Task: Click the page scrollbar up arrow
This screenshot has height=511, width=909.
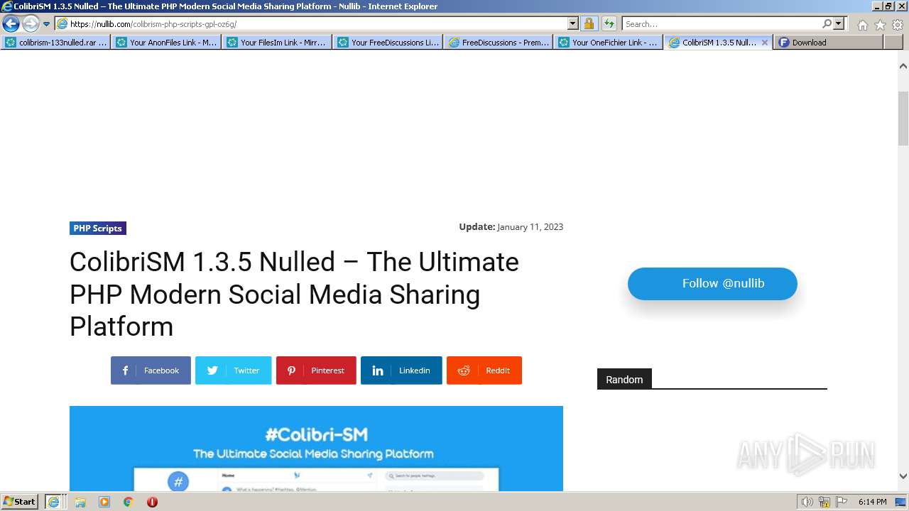Action: [x=903, y=66]
